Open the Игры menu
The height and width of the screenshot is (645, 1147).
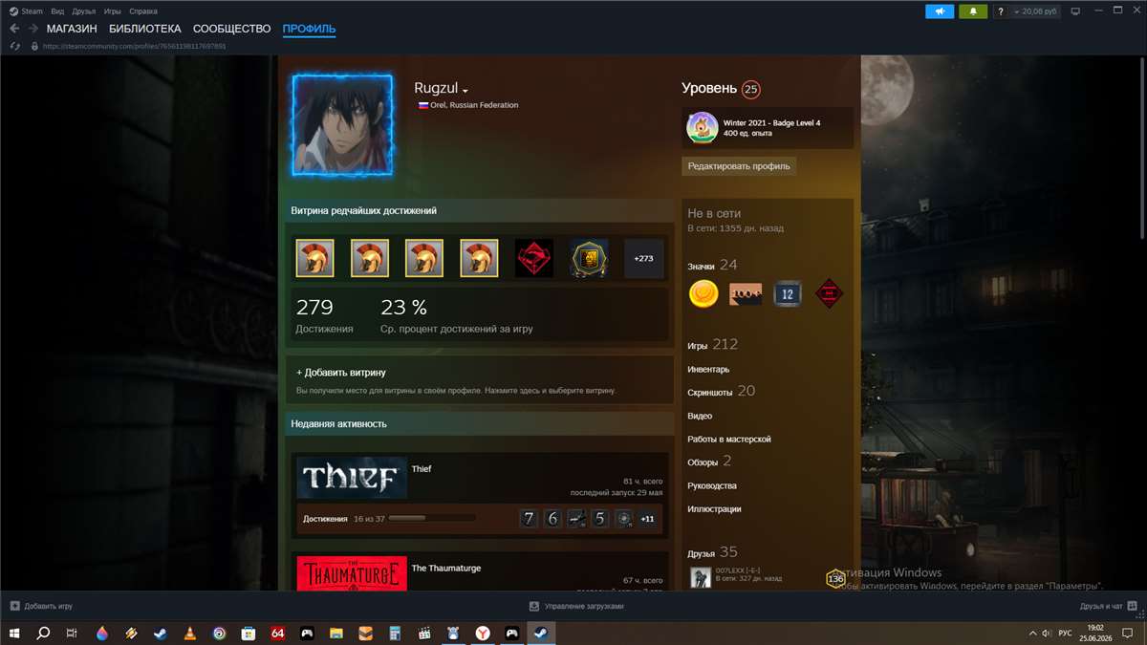(112, 11)
